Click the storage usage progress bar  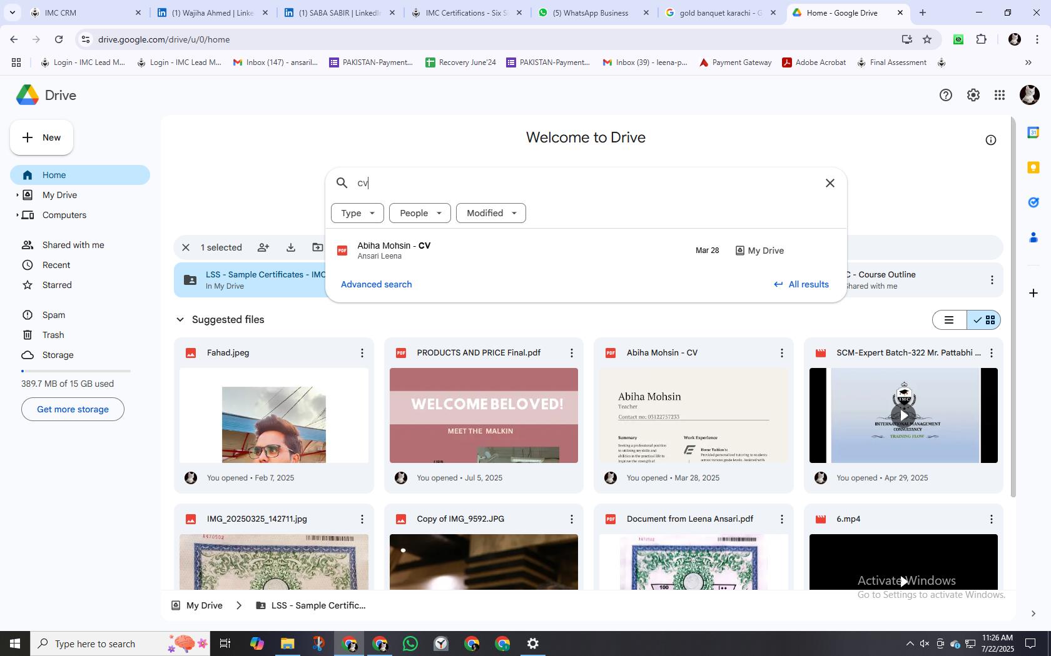coord(76,371)
